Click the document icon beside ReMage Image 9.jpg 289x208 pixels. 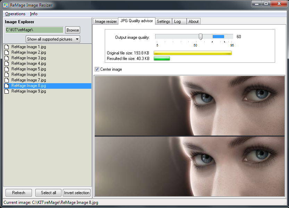(x=7, y=91)
